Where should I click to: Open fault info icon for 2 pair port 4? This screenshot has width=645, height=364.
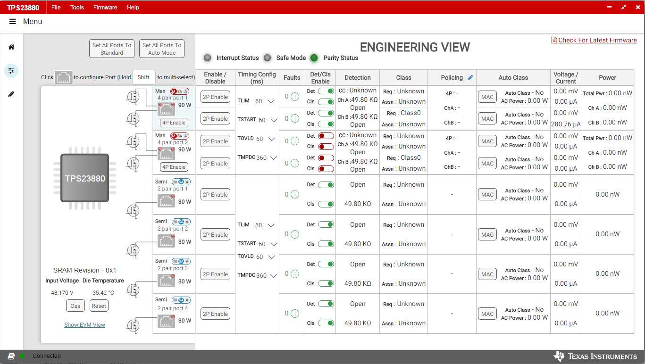295,314
